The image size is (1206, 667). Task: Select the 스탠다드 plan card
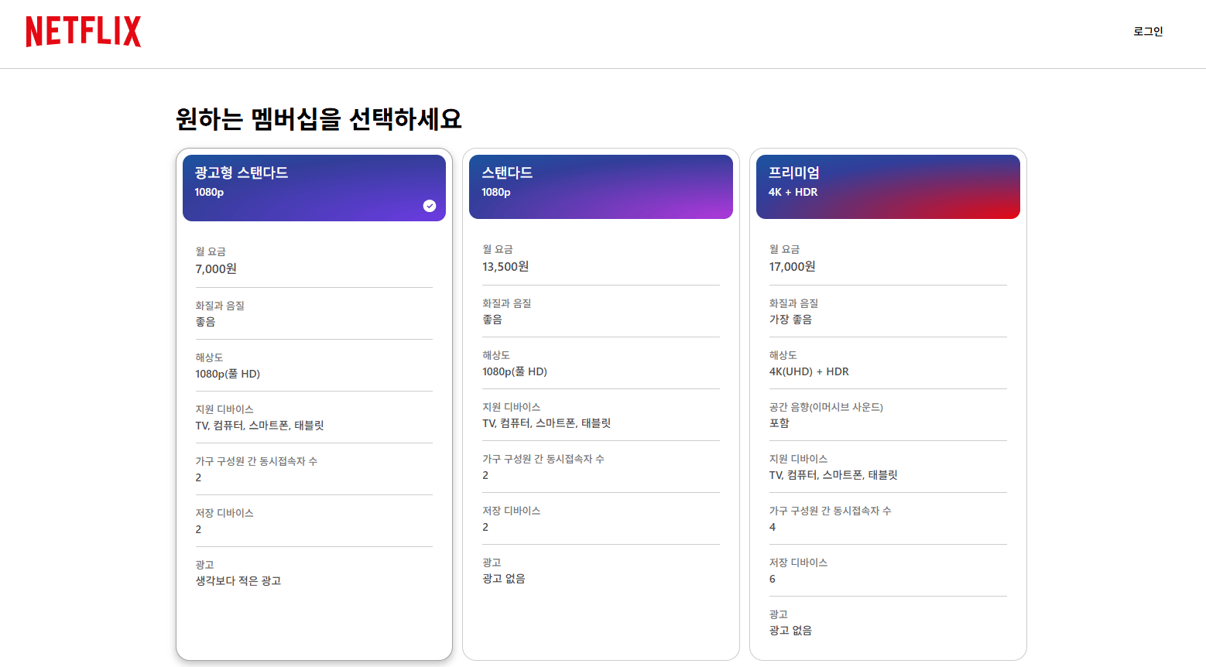point(601,402)
